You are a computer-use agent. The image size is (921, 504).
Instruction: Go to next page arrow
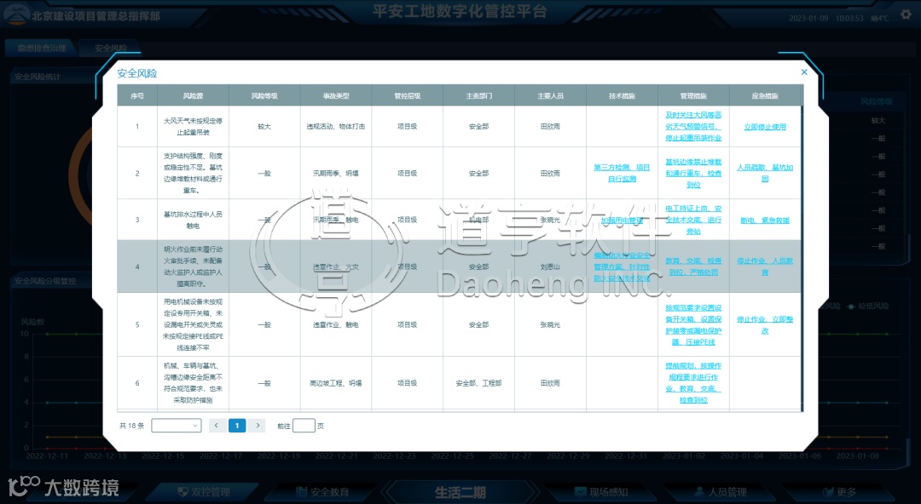258,426
